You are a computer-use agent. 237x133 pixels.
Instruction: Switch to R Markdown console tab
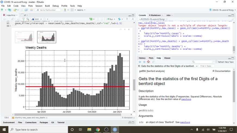[x=155, y=15]
